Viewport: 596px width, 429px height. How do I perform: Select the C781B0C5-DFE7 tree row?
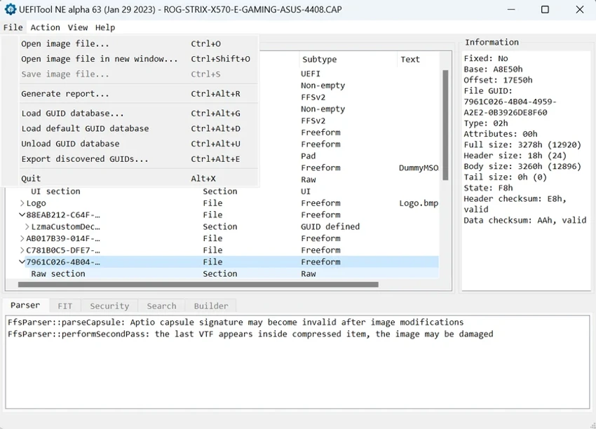click(222, 250)
